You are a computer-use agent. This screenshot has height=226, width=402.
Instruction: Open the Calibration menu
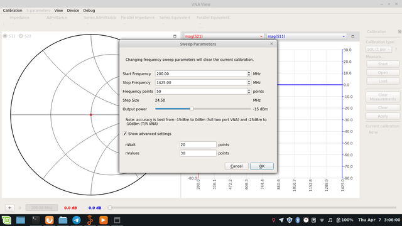pos(13,11)
